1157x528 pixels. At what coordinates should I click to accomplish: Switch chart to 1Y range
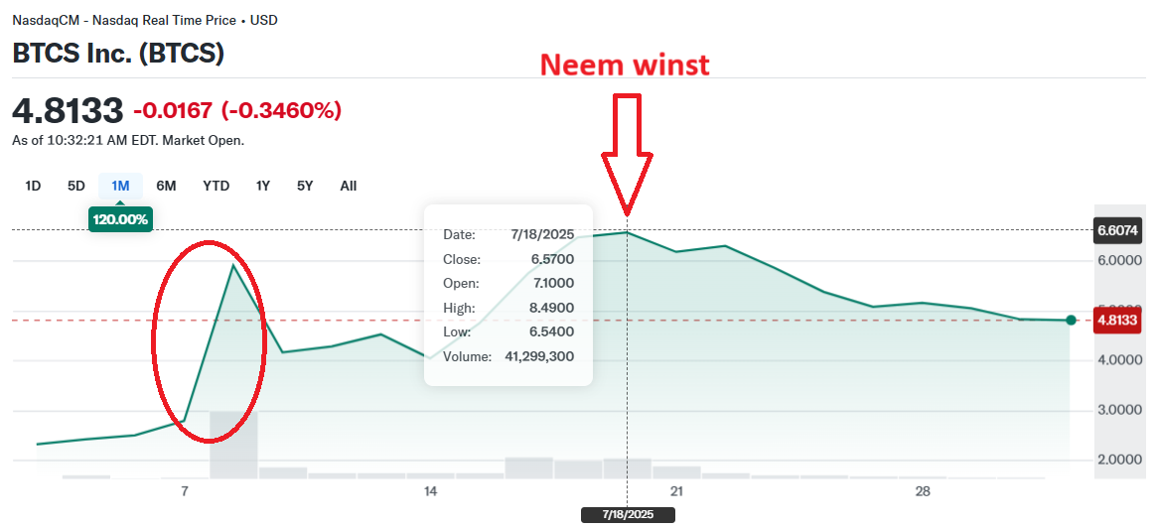point(263,186)
